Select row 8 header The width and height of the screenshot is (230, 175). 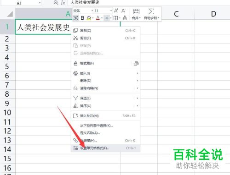pyautogui.click(x=7, y=94)
